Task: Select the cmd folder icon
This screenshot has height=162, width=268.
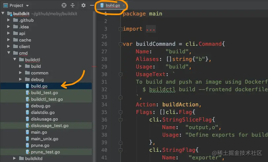Action: point(16,53)
